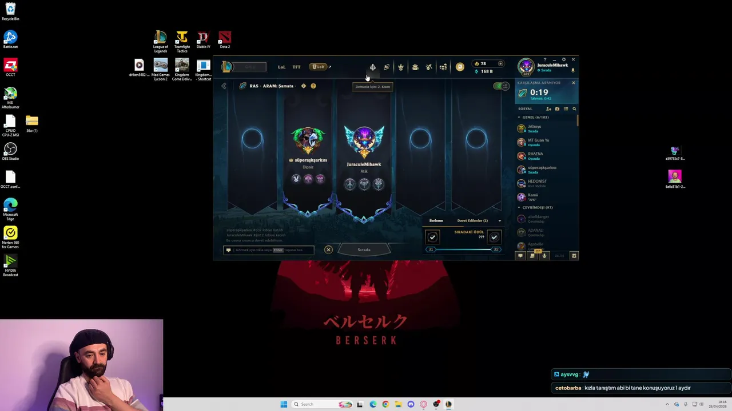Click the ADANALI offline friend entry
This screenshot has width=732, height=411.
click(x=546, y=232)
